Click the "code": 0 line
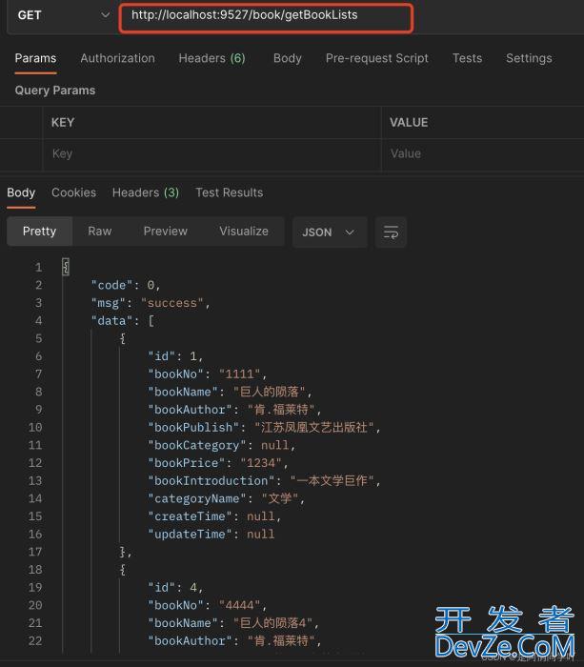584x667 pixels. (x=126, y=285)
